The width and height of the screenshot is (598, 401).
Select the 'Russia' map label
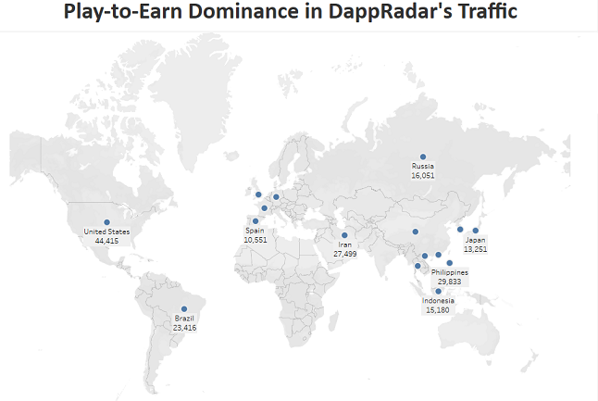pos(422,166)
